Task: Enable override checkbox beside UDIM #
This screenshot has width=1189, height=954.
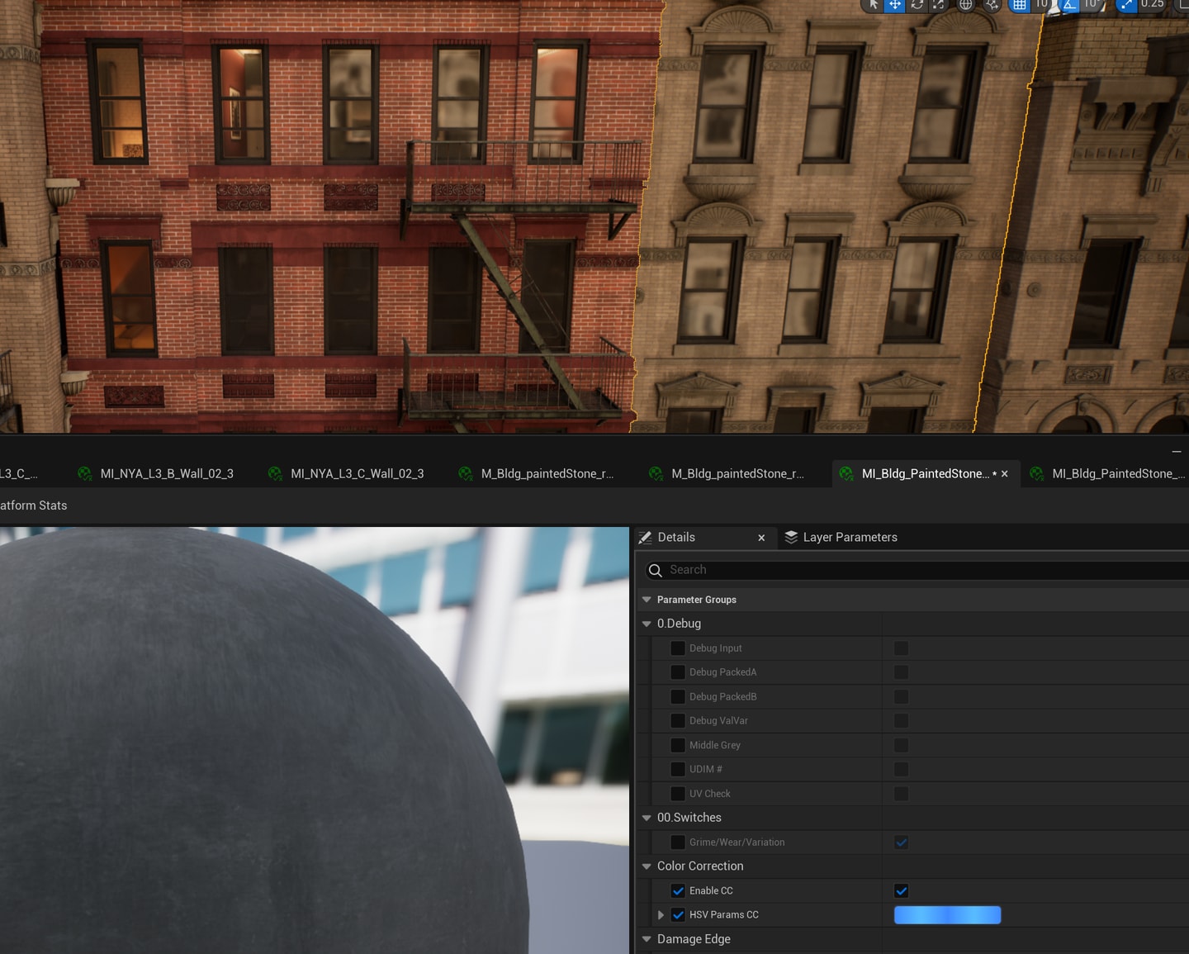Action: (678, 769)
